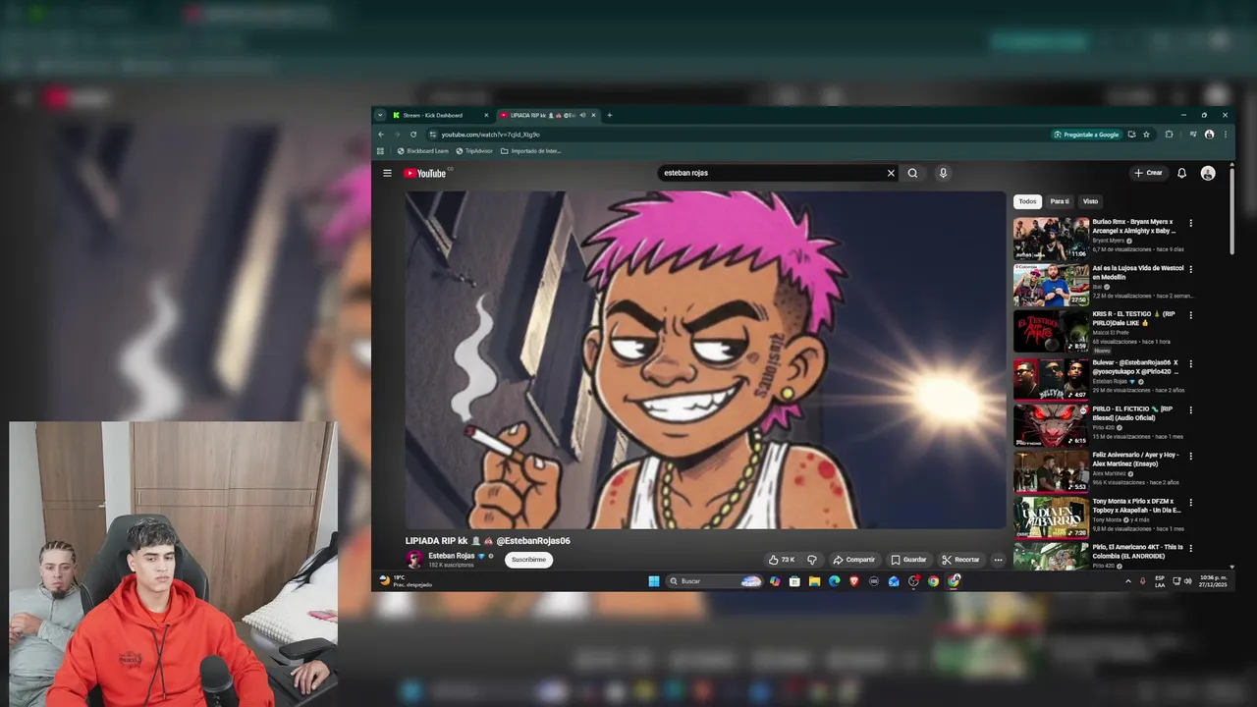
Task: Click the Esteban Rojas channel name
Action: tap(451, 556)
